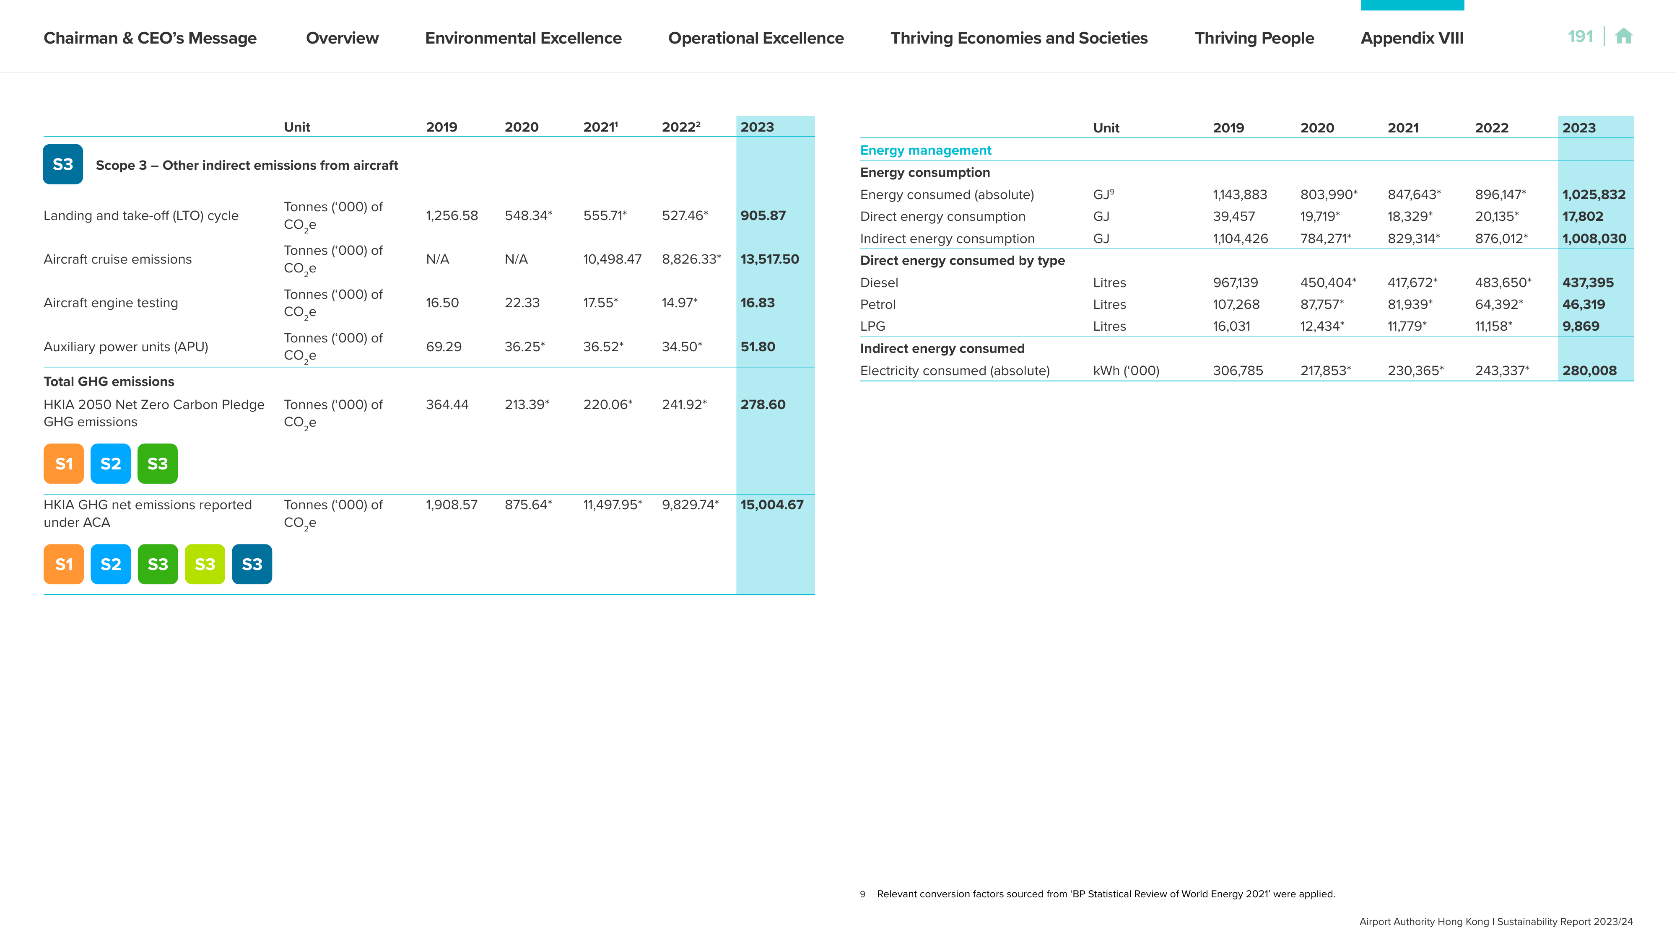Click the 2022 header with footnote 2
Image resolution: width=1677 pixels, height=943 pixels.
(681, 127)
